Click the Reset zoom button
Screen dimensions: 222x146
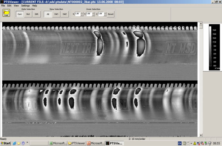point(111,14)
